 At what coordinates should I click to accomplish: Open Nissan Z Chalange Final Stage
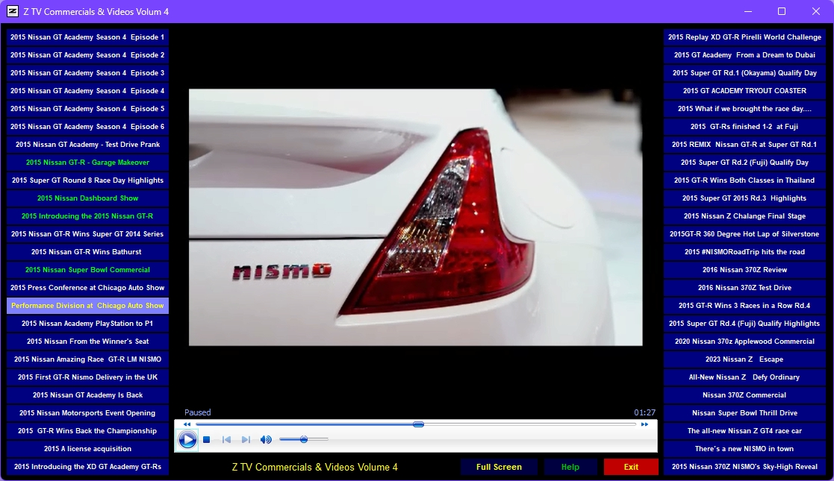click(744, 216)
